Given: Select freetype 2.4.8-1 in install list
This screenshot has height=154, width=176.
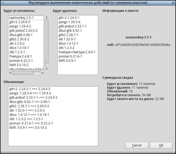Looking at the screenshot, I should pyautogui.click(x=26, y=56).
